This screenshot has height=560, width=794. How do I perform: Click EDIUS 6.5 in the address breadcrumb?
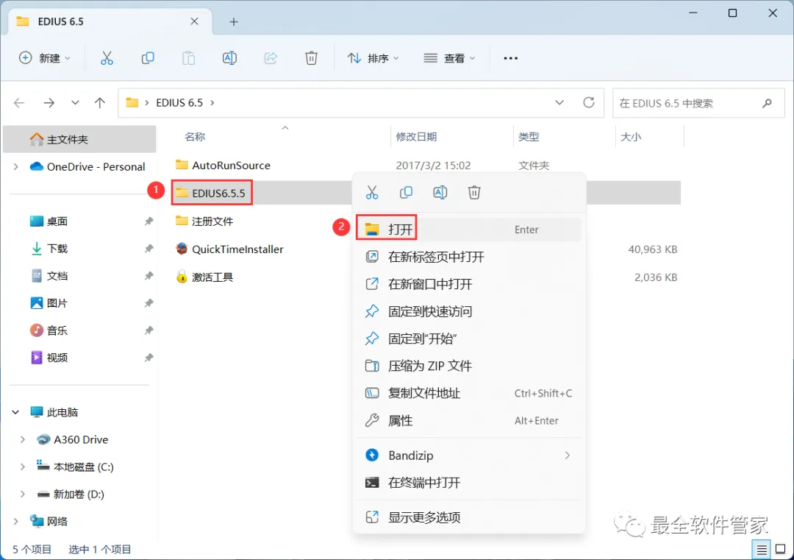click(x=179, y=103)
